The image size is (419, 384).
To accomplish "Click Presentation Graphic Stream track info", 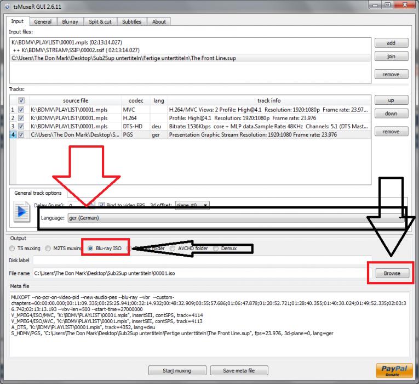I will tap(269, 134).
